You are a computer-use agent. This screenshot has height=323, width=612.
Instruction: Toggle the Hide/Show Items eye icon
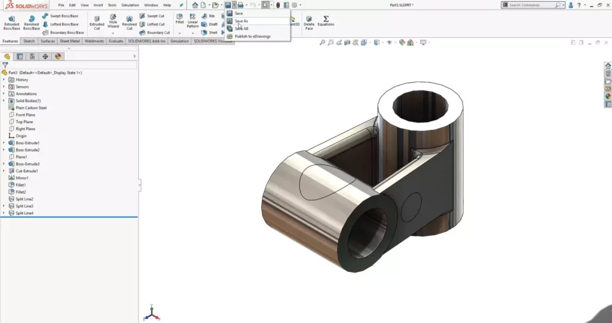(389, 42)
